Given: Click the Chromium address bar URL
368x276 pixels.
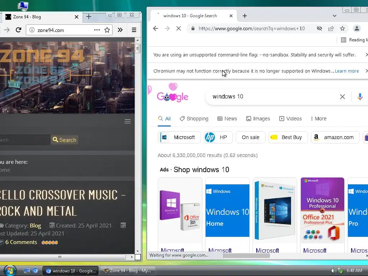Looking at the screenshot, I should tap(252, 28).
